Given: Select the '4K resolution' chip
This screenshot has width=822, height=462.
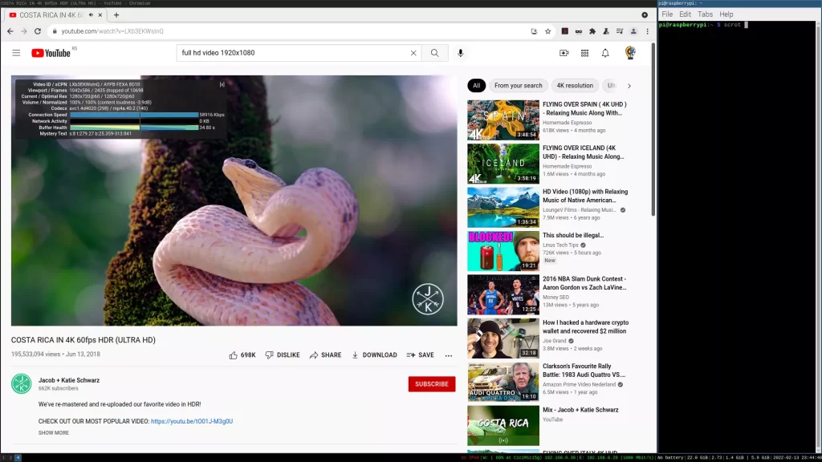Looking at the screenshot, I should click(x=575, y=85).
